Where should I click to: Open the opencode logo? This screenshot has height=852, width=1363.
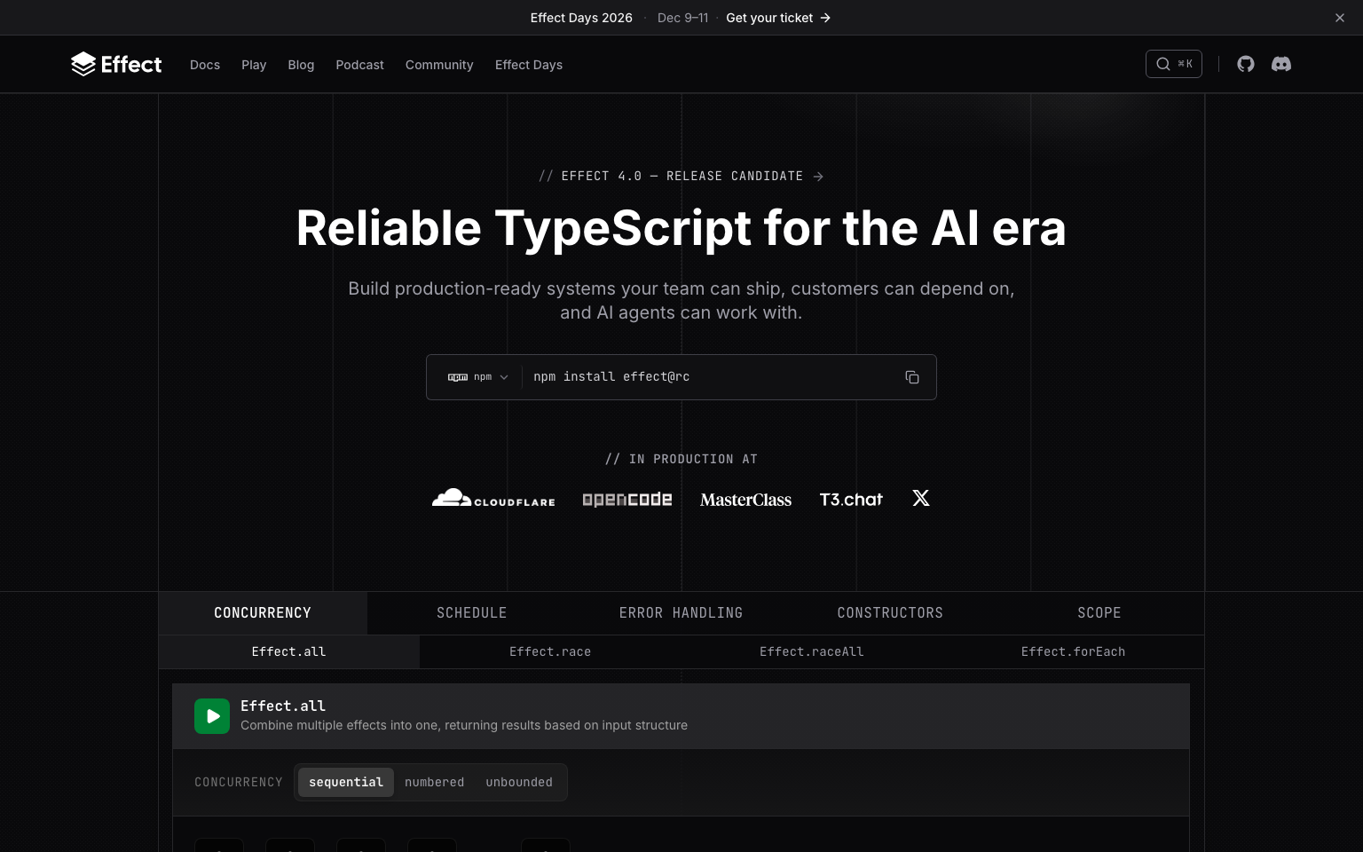click(627, 500)
